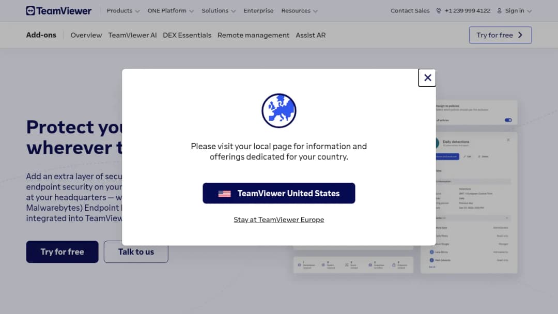Close the country selection dialog
Viewport: 558px width, 314px height.
pos(427,77)
